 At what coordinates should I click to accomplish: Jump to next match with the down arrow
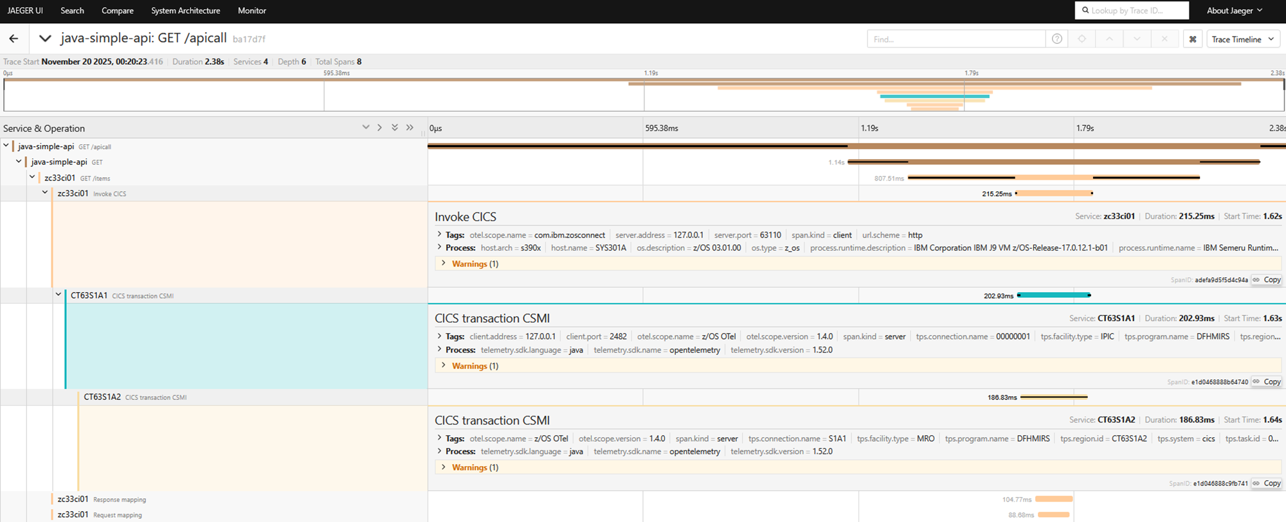tap(1137, 39)
